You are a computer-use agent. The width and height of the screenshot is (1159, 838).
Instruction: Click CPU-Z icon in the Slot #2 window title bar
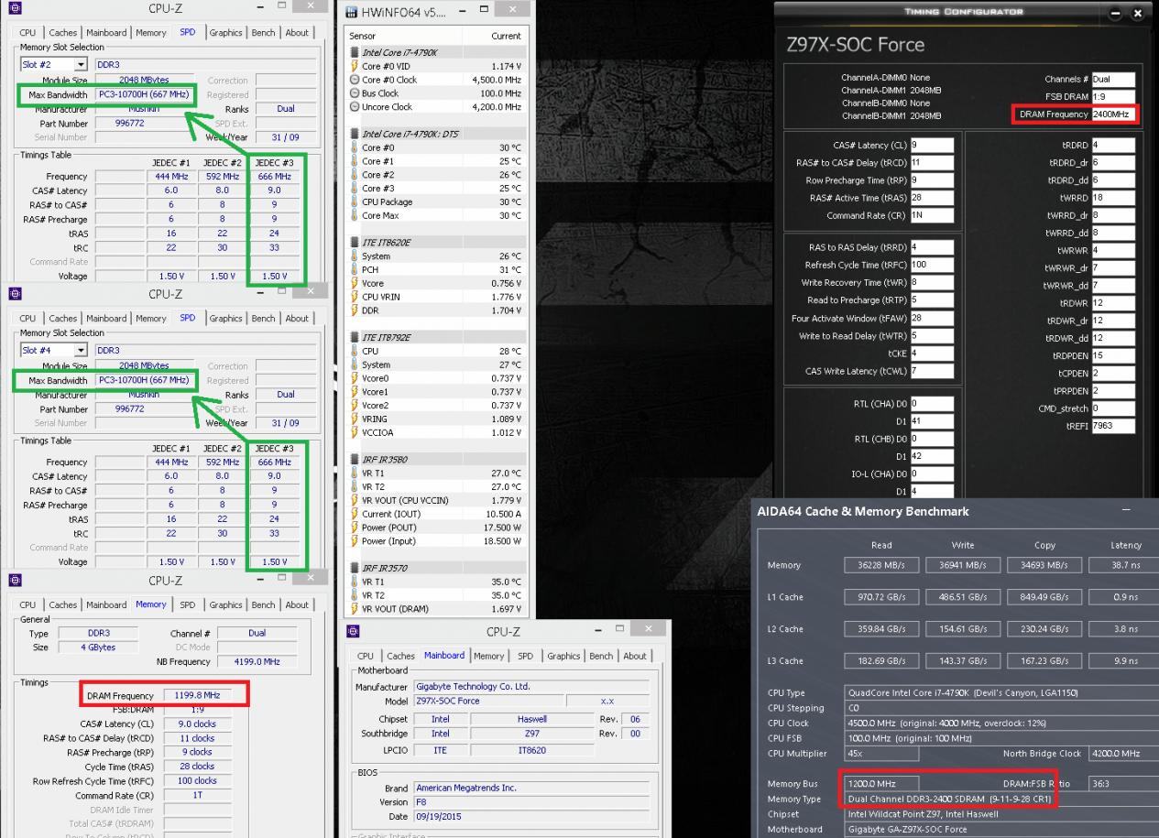(x=15, y=8)
